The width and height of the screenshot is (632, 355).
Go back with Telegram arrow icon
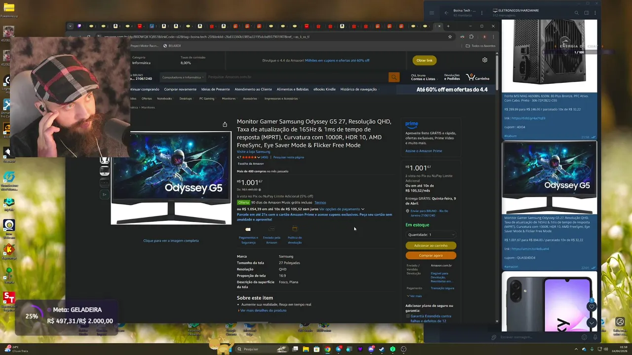(x=446, y=13)
